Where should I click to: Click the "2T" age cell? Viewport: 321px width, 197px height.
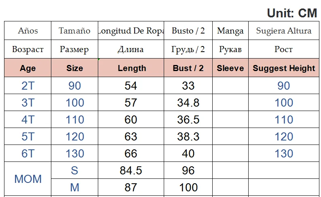pyautogui.click(x=27, y=86)
